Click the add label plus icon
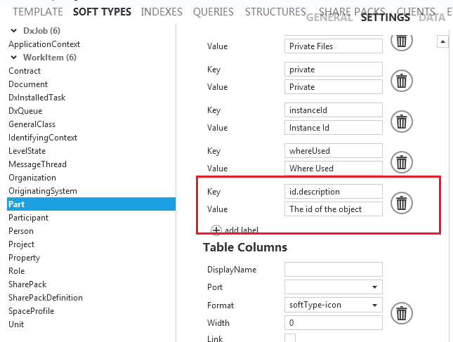Image resolution: width=453 pixels, height=342 pixels. (216, 230)
